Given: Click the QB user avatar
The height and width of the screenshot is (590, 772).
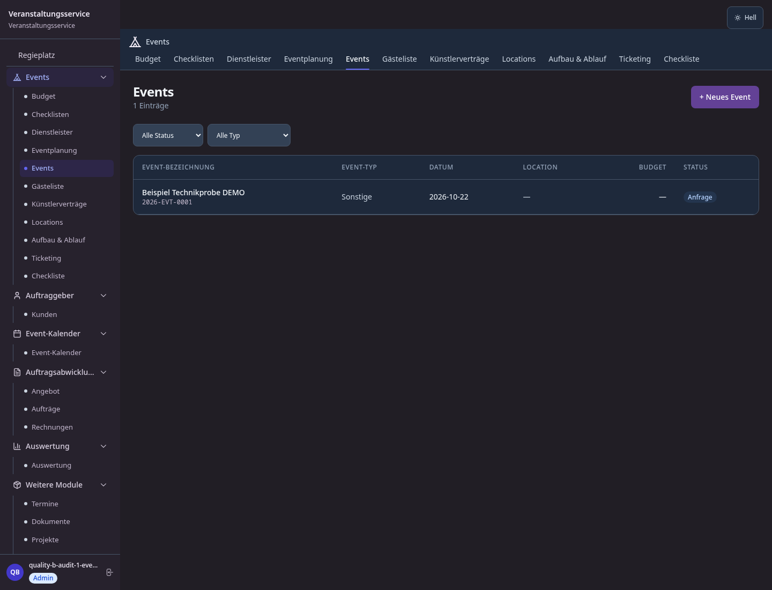Looking at the screenshot, I should click(x=15, y=572).
